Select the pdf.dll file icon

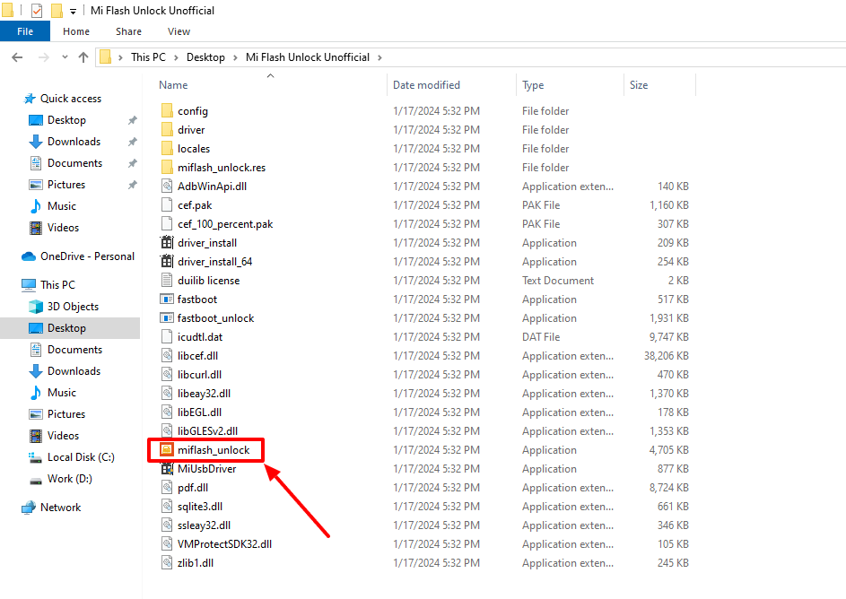click(167, 488)
